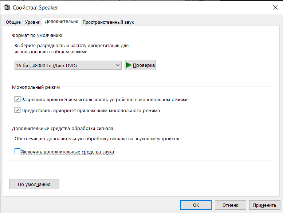Switch to the Уровни tab
283x213 pixels.
pyautogui.click(x=33, y=22)
